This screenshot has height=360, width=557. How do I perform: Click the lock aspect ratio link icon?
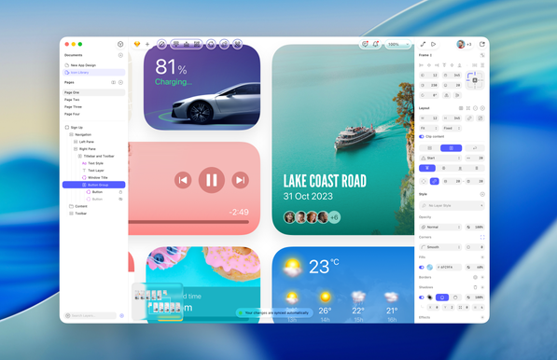[469, 118]
